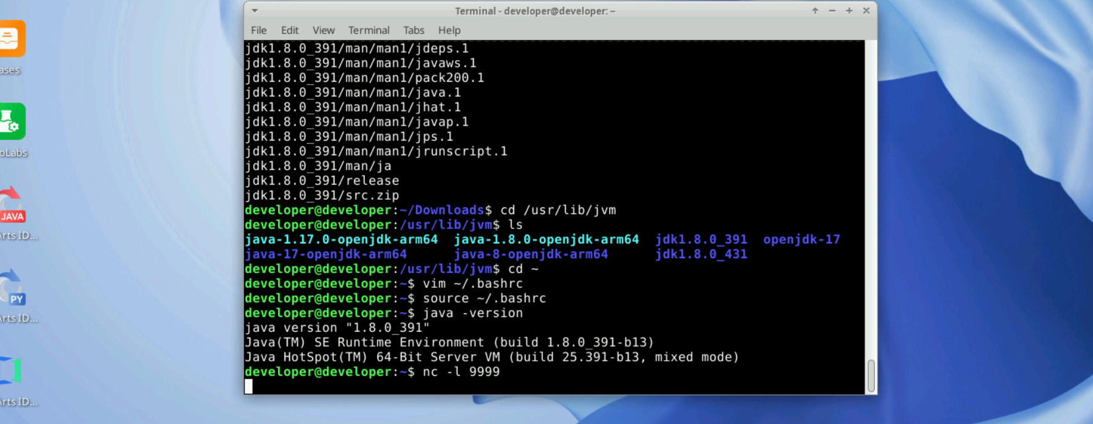Viewport: 1093px width, 424px height.
Task: Open the Tabs menu
Action: click(414, 30)
